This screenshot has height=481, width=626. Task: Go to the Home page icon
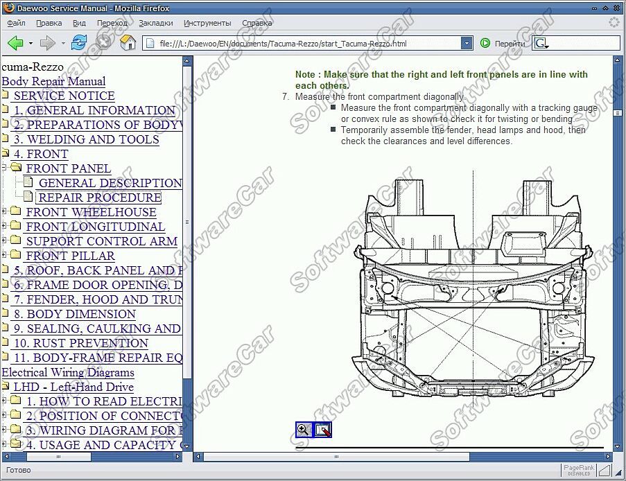[128, 43]
